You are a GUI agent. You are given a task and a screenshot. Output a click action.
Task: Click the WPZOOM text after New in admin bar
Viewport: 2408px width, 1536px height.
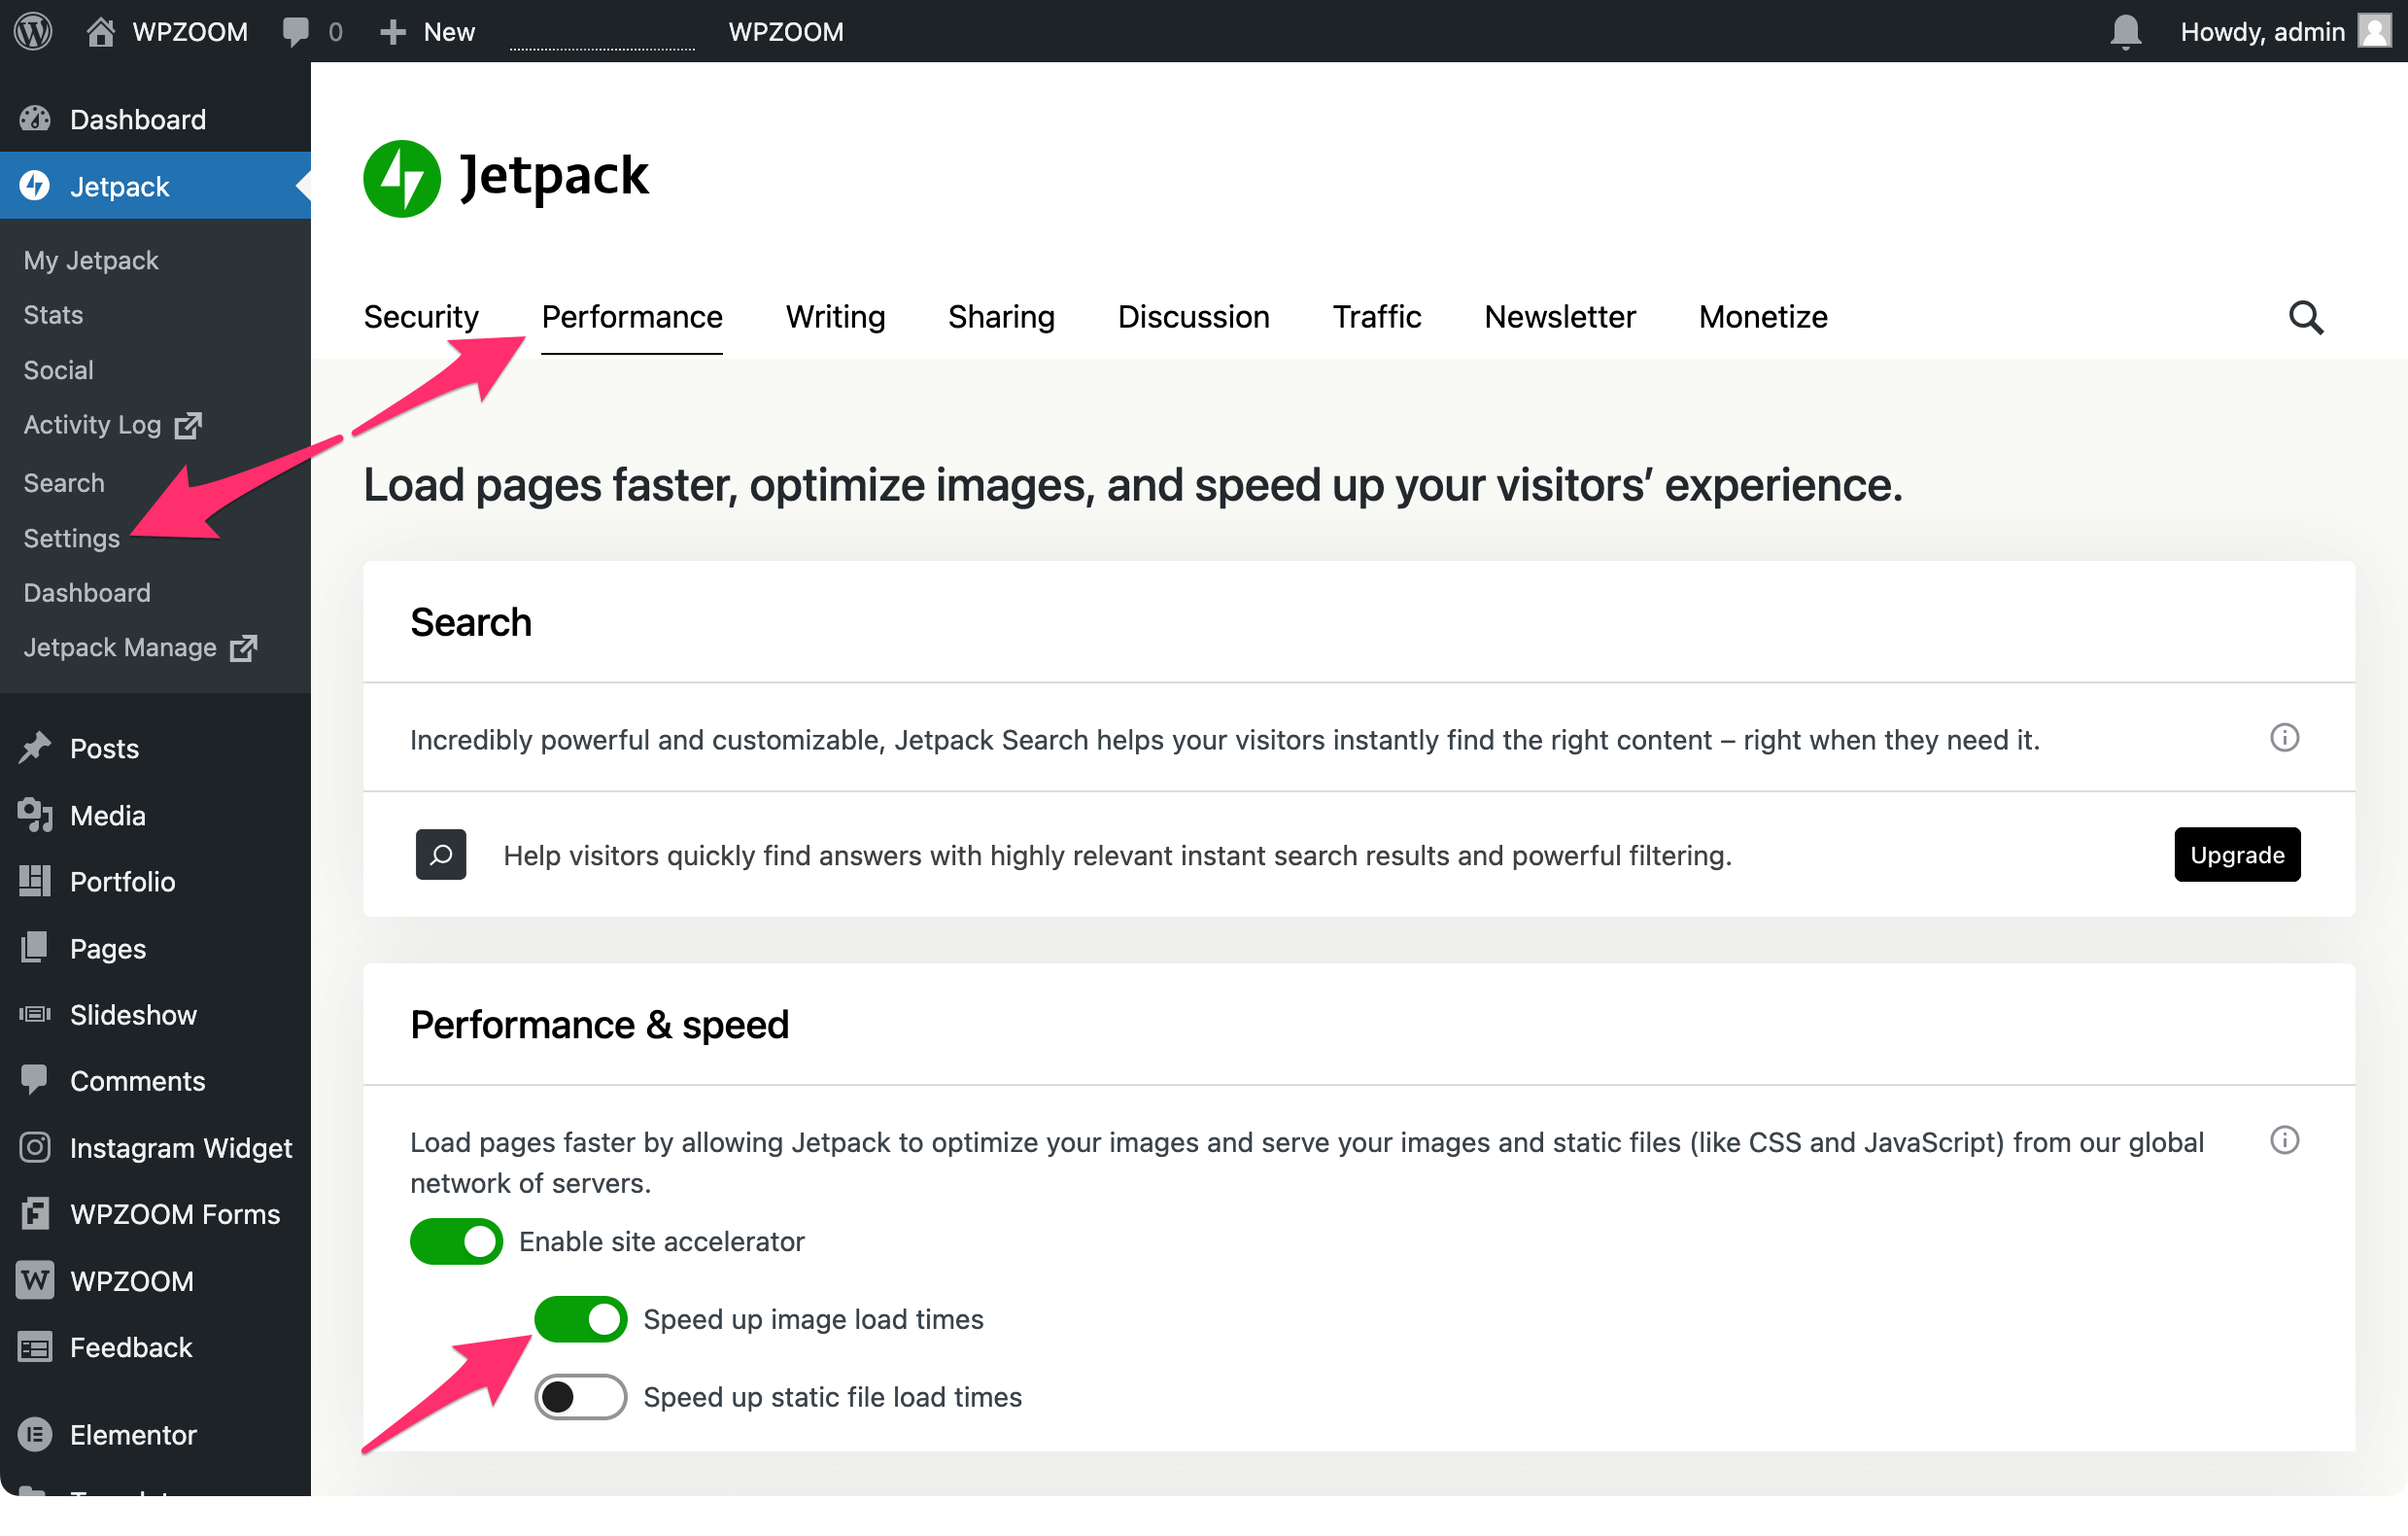click(786, 32)
